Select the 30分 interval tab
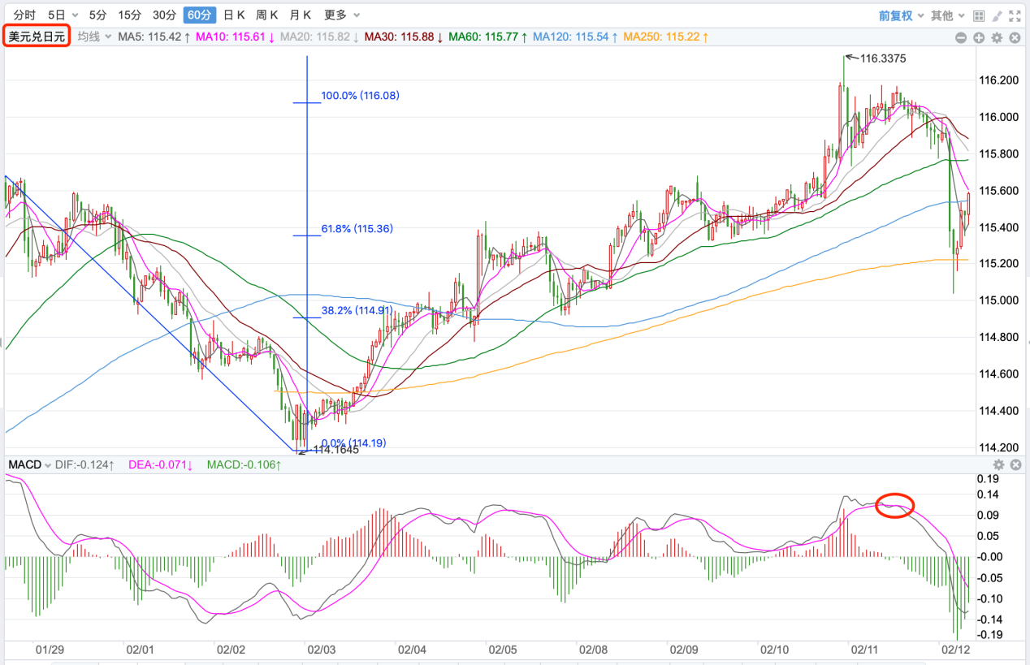This screenshot has height=665, width=1030. pos(164,15)
